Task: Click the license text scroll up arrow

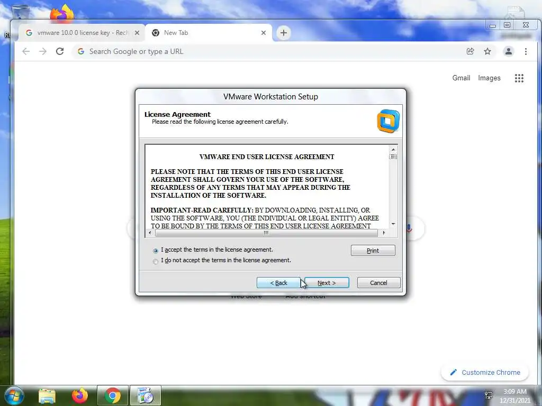Action: coord(393,150)
